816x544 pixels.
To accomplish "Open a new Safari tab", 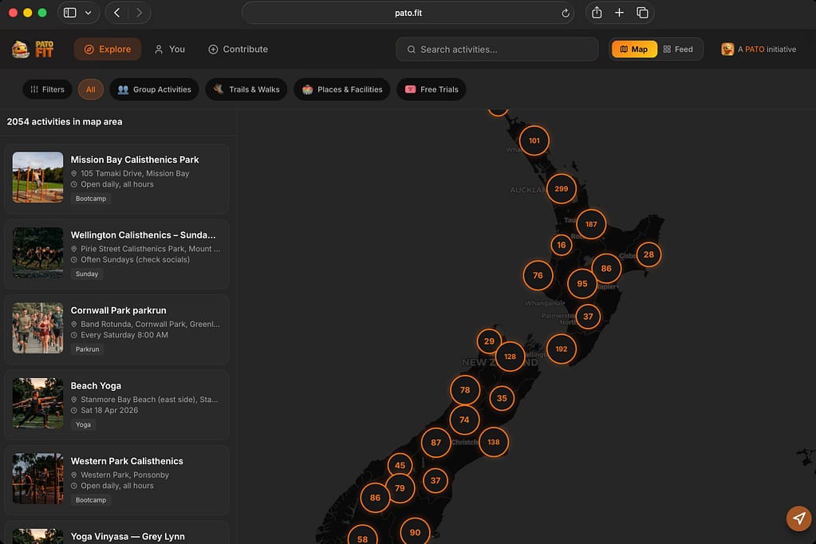I will (x=619, y=13).
